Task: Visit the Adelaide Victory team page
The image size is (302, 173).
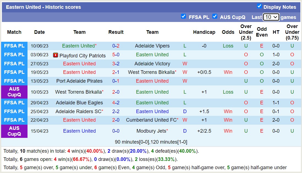Action: [x=152, y=63]
